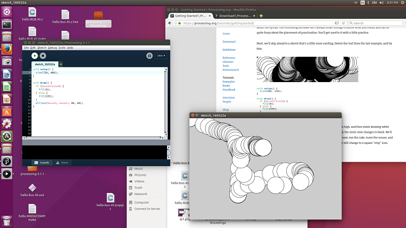Open Software Updater from the launcher
406x228 pixels.
pyautogui.click(x=7, y=136)
